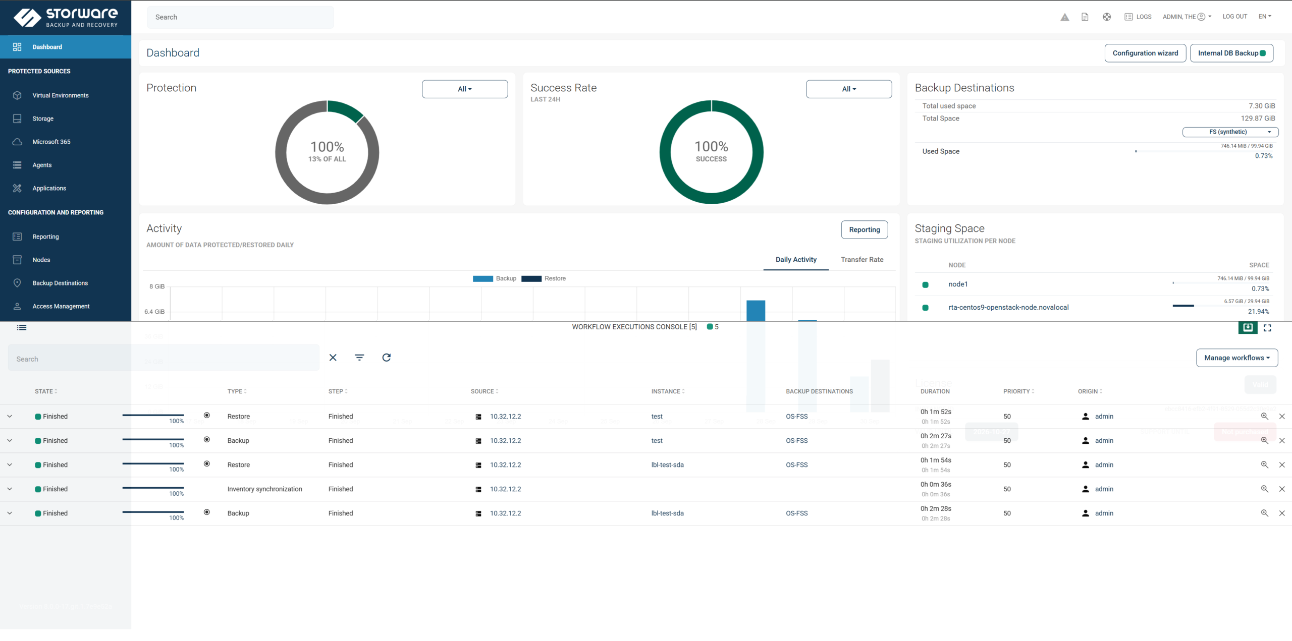Expand the Backup lbl-test-sda row
1292x641 pixels.
click(x=10, y=513)
